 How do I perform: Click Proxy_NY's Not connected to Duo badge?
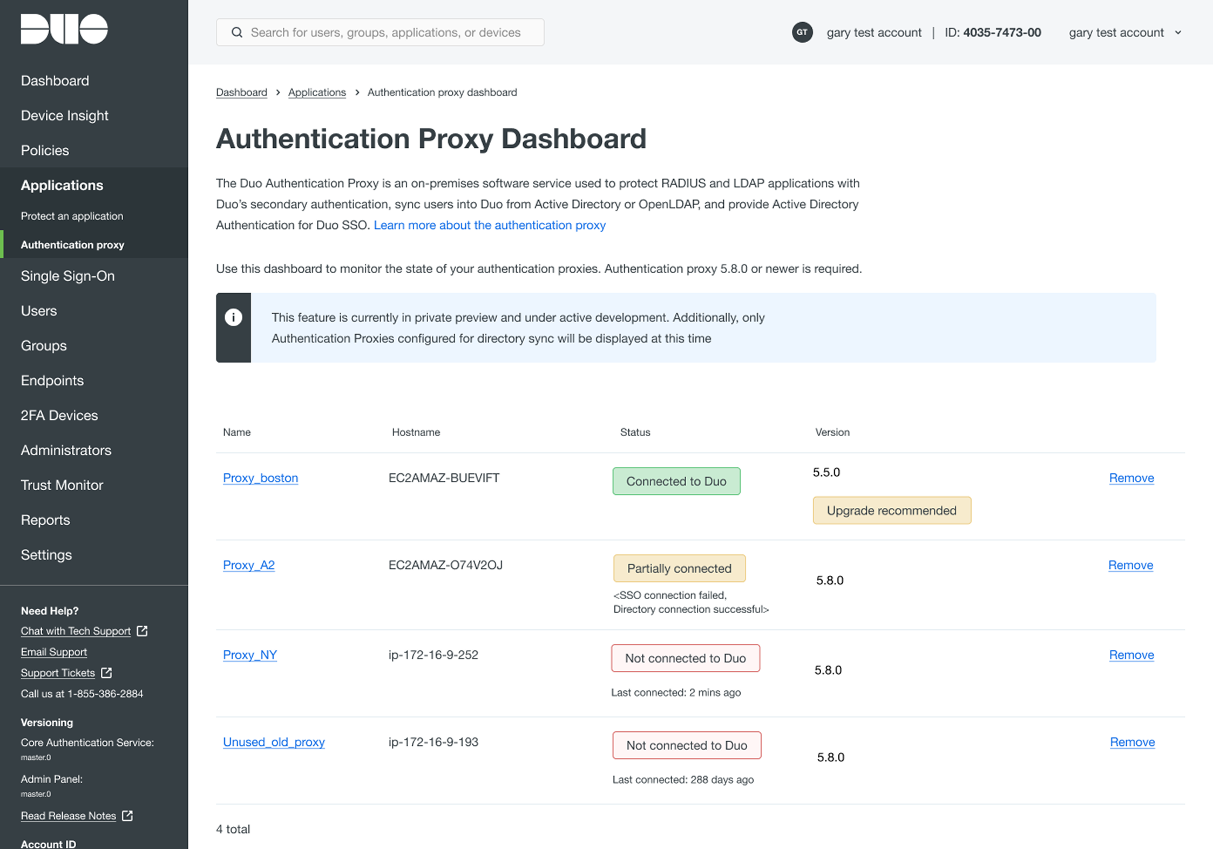[685, 658]
